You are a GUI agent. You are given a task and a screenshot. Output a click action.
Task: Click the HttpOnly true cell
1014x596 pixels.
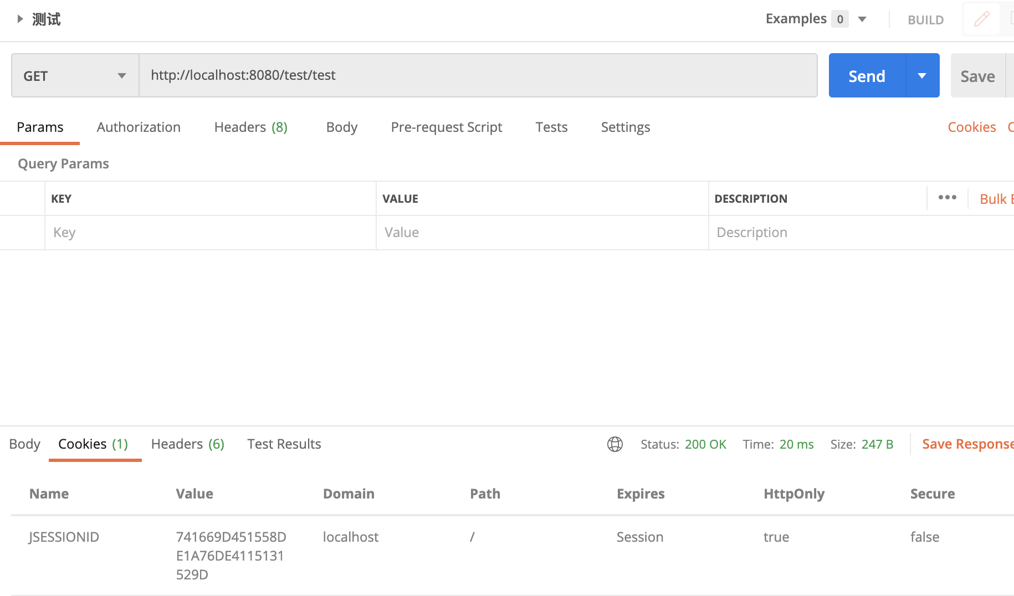click(776, 537)
